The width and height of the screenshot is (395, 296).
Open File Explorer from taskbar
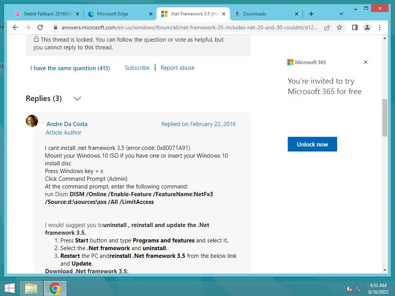31,288
